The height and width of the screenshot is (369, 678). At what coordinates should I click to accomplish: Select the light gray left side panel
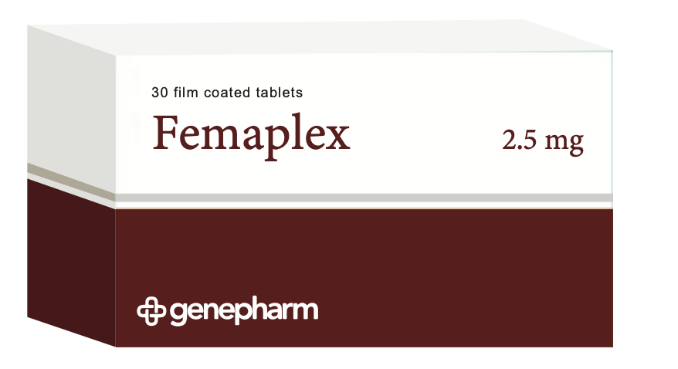[x=71, y=100]
